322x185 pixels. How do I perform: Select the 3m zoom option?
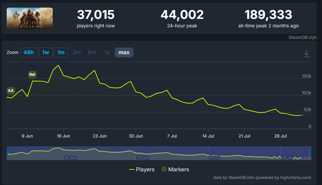click(x=76, y=53)
